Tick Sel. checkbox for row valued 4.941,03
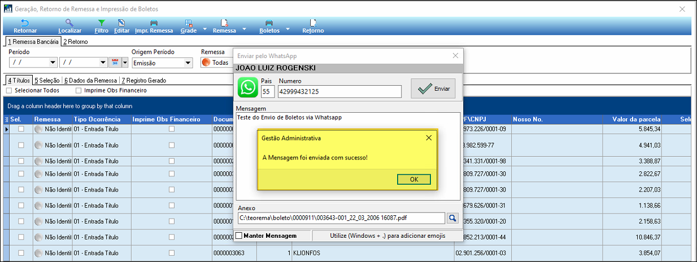 tap(21, 145)
